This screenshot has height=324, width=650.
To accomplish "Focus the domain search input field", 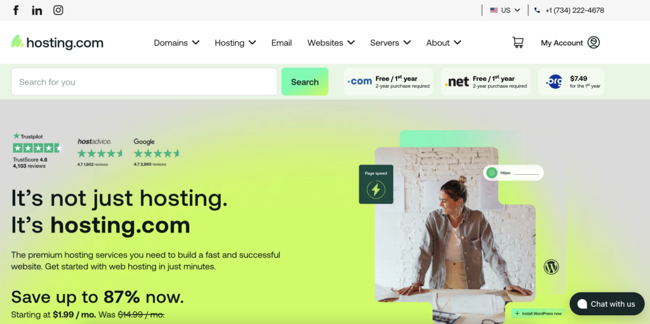I will (x=144, y=82).
